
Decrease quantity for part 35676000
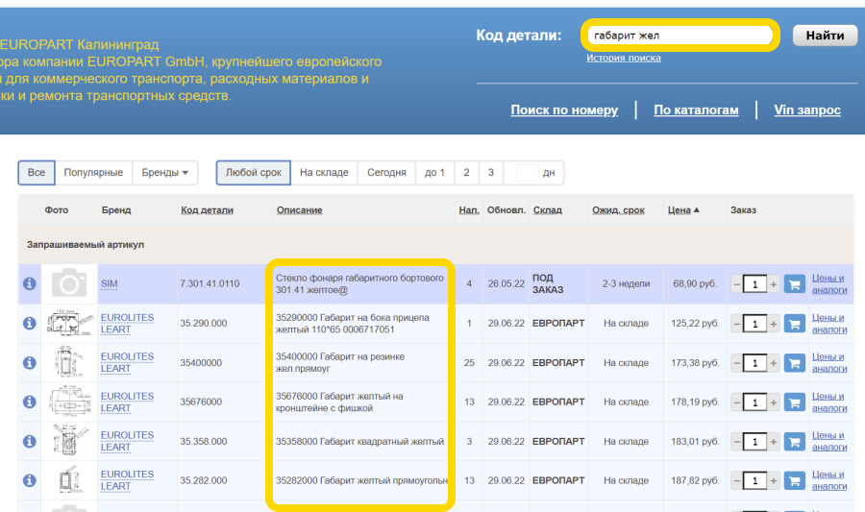737,402
